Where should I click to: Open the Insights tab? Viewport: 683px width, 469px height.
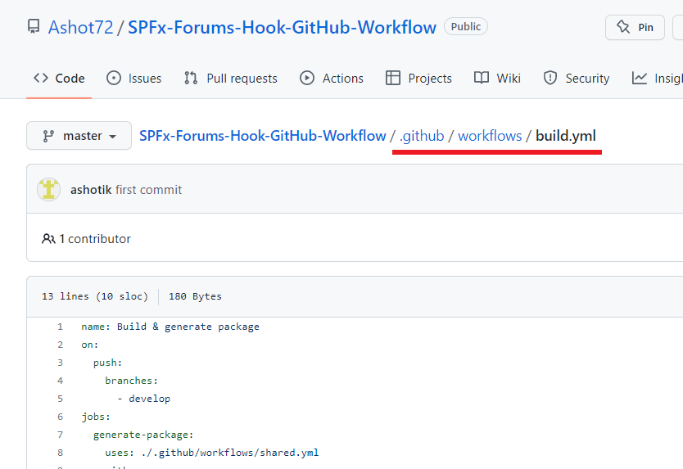pos(658,78)
